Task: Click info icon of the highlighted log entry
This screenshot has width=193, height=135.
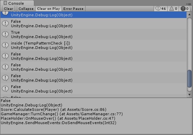Action: [x=5, y=13]
